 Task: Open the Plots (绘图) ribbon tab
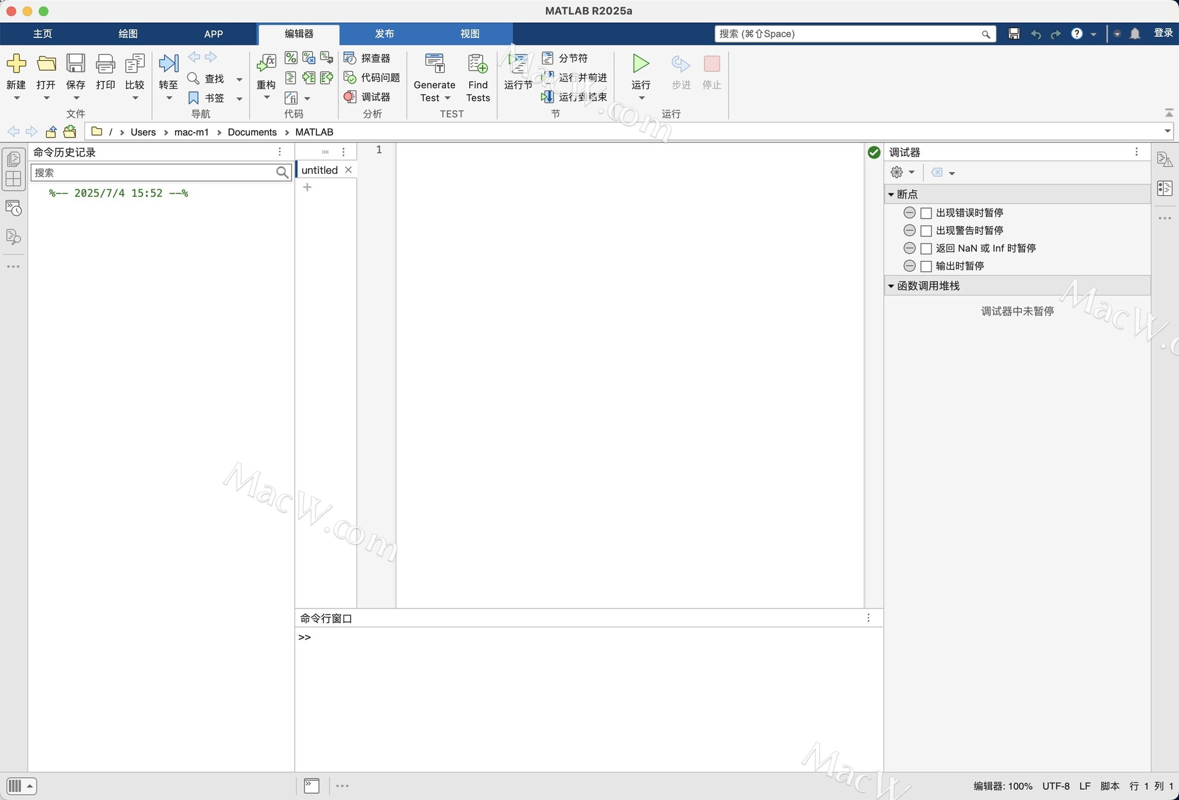pos(128,34)
